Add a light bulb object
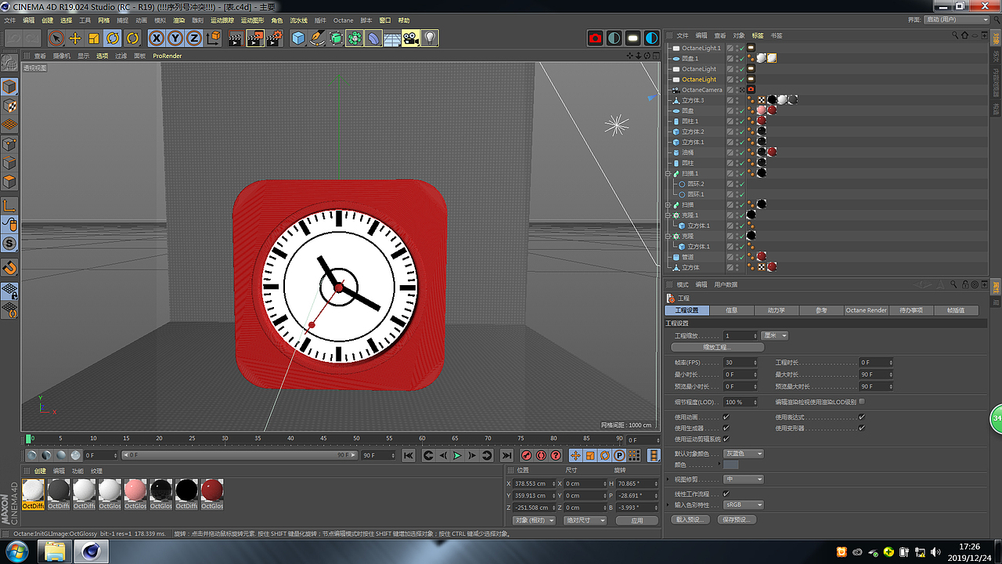The width and height of the screenshot is (1002, 564). (x=431, y=38)
